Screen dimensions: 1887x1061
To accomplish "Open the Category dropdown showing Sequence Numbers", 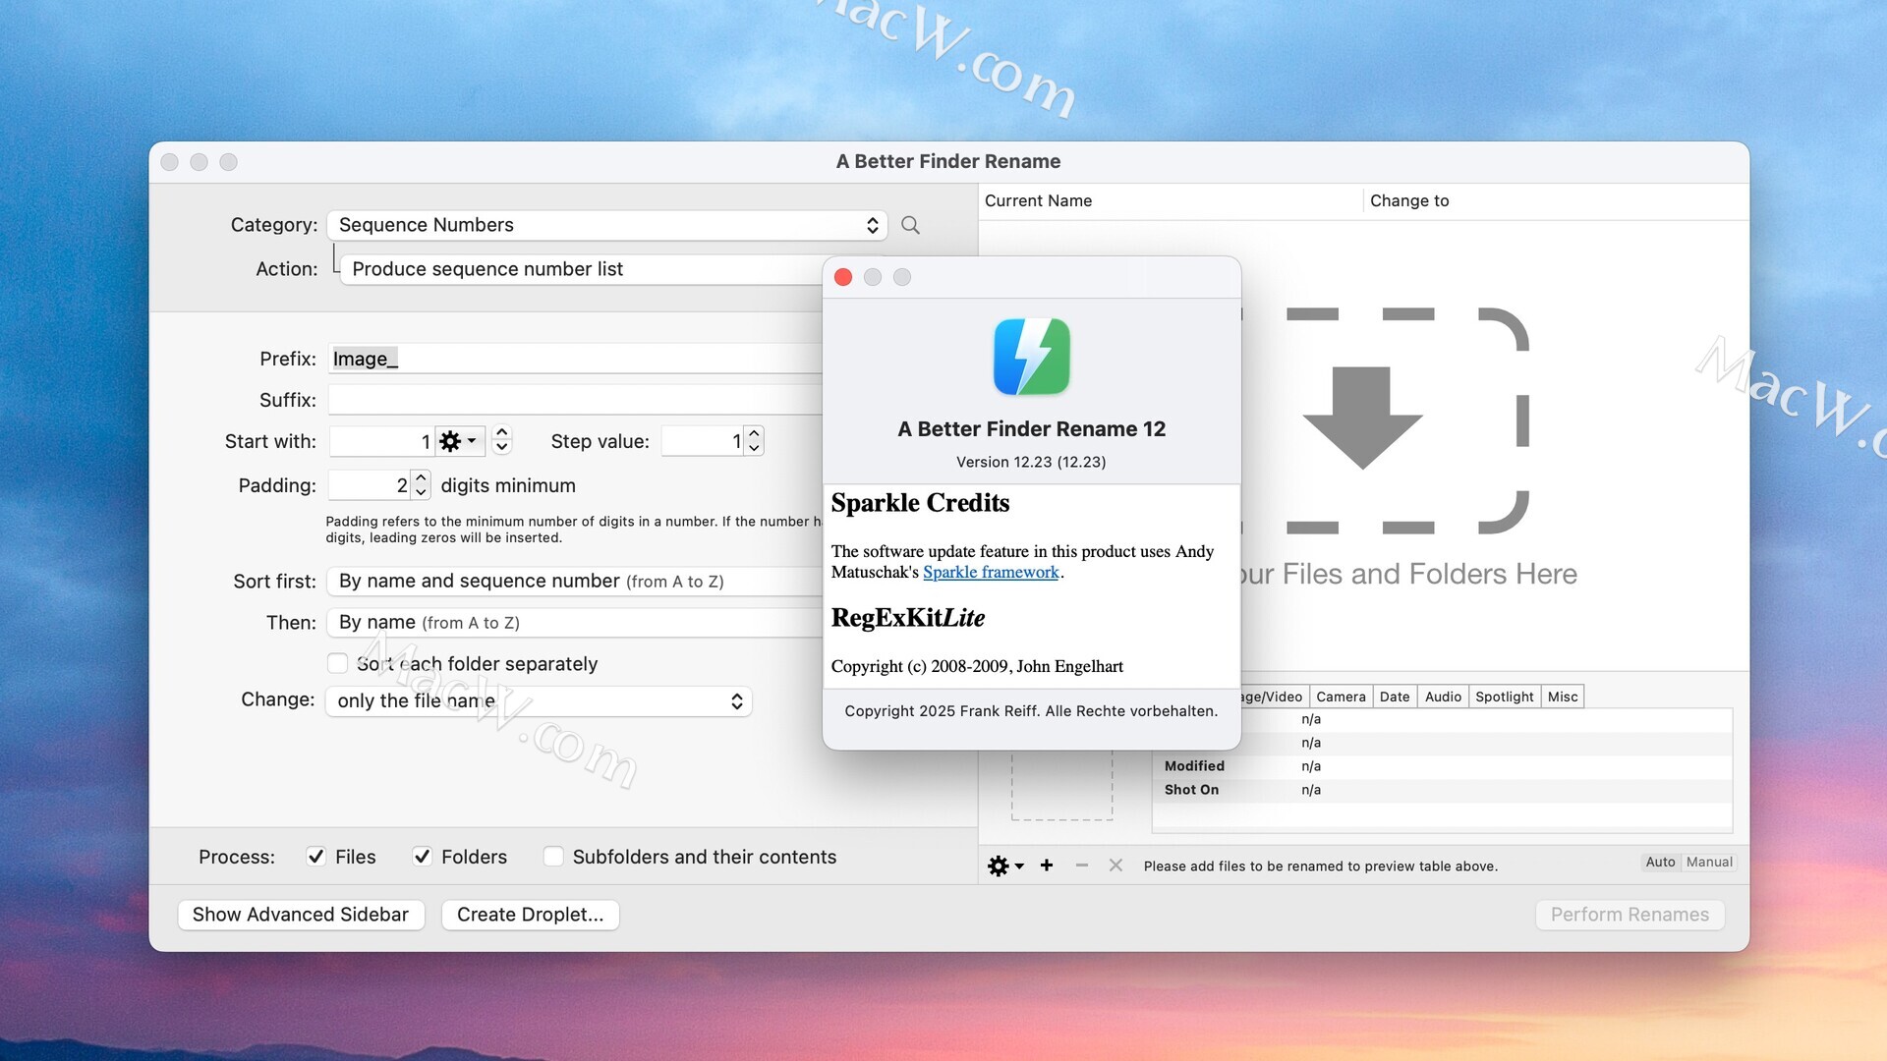I will [606, 225].
